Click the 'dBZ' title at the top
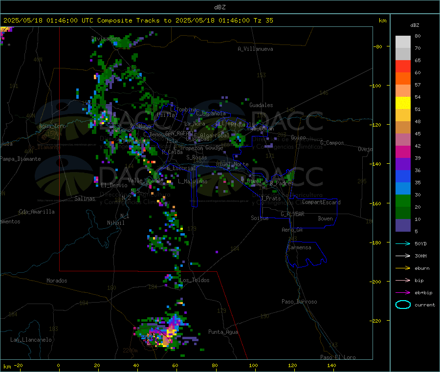The image size is (440, 372). [220, 7]
